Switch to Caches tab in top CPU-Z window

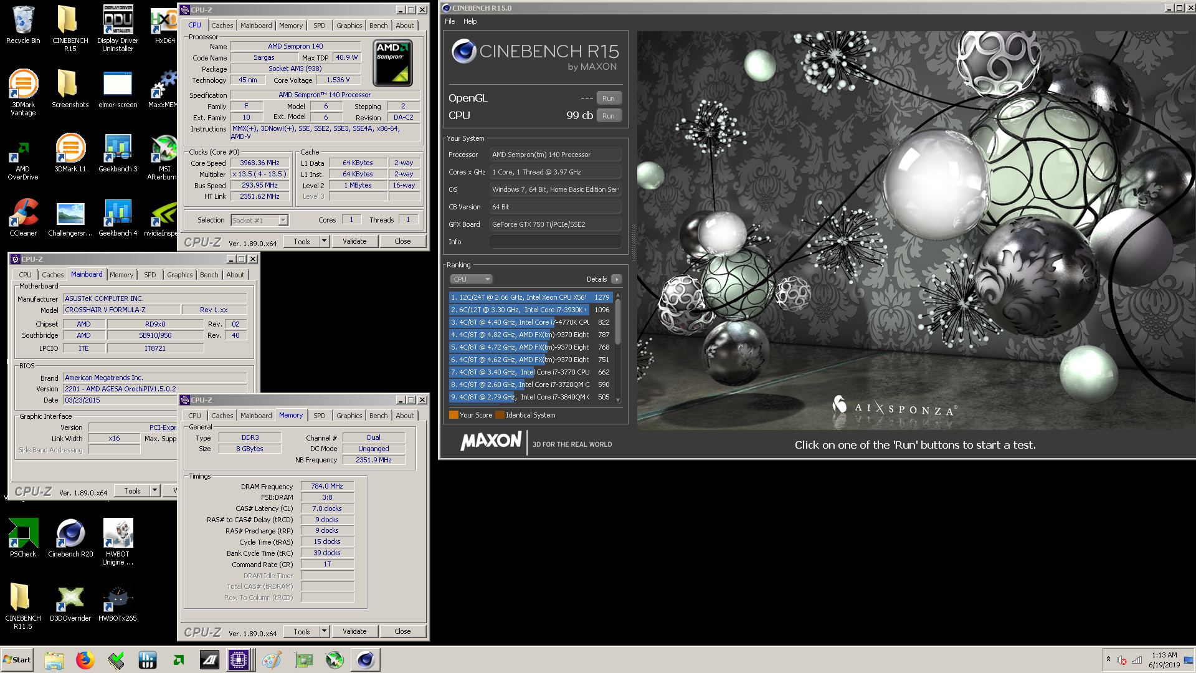(x=222, y=26)
